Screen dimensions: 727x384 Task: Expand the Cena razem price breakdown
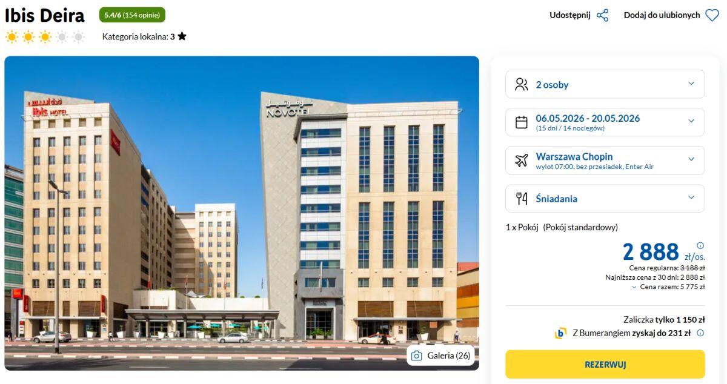668,286
